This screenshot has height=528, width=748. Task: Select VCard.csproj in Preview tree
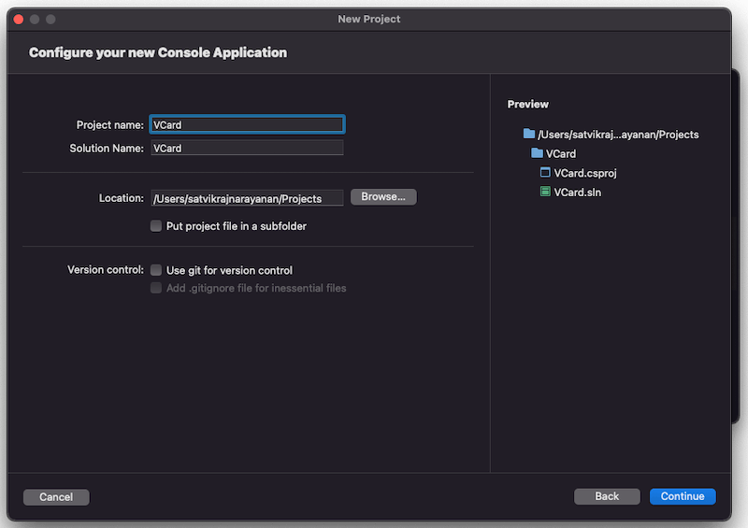coord(585,173)
